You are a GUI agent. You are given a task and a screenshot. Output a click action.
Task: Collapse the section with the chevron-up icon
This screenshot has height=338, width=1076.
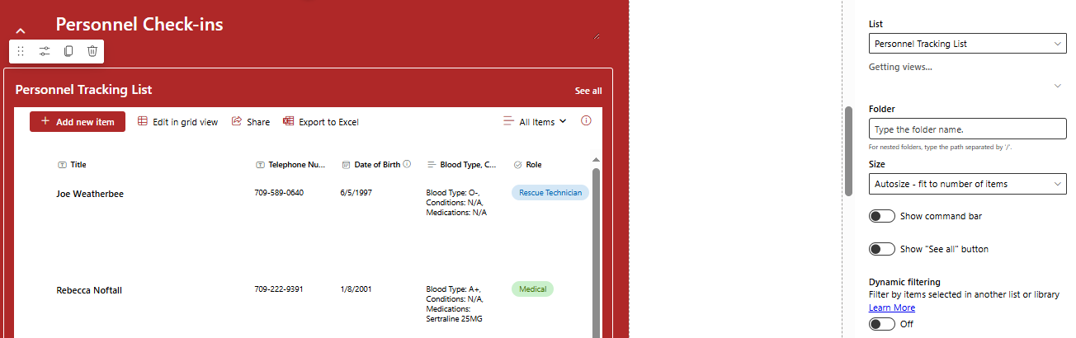(x=21, y=31)
